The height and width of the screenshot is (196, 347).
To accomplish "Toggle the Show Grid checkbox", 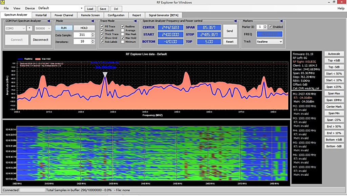I will pos(102,38).
